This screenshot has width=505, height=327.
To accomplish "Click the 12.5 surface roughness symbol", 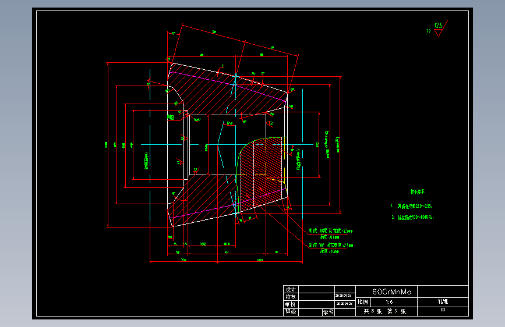I will pyautogui.click(x=440, y=29).
